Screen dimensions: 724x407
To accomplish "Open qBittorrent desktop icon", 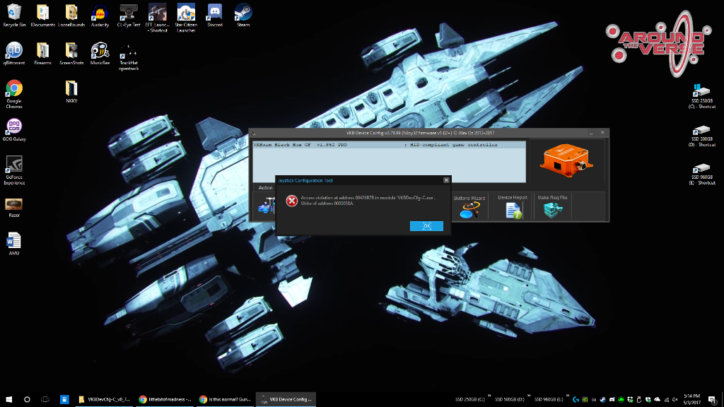I will pos(14,52).
